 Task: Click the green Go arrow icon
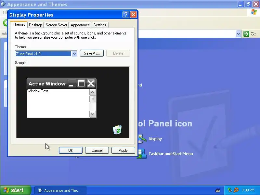pos(246,34)
